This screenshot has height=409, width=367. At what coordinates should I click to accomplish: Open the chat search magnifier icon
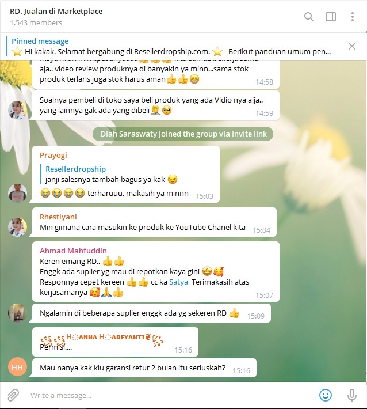click(309, 17)
